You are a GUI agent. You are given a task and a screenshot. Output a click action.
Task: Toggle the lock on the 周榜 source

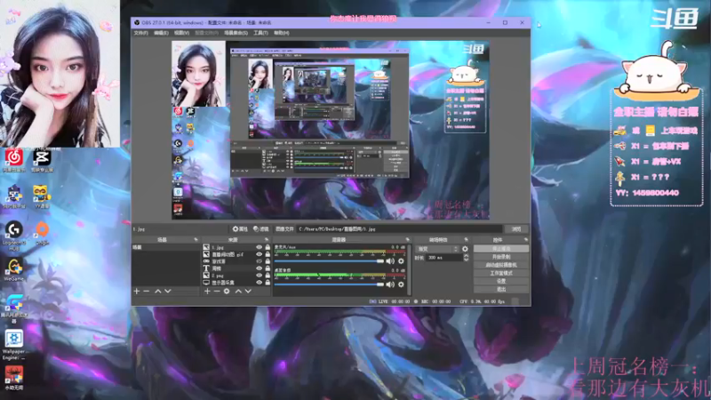point(268,268)
